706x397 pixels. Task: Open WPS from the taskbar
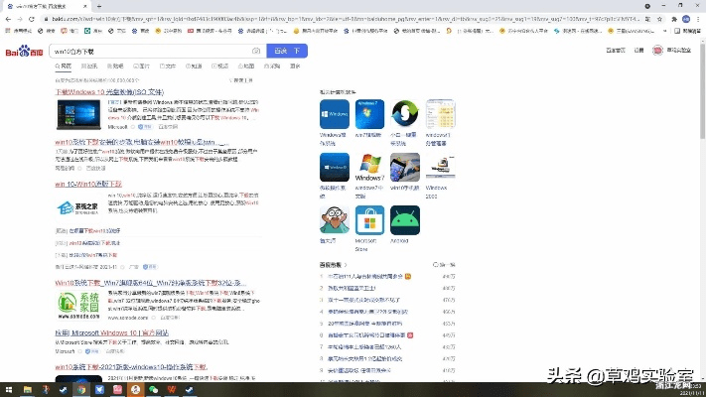click(172, 390)
